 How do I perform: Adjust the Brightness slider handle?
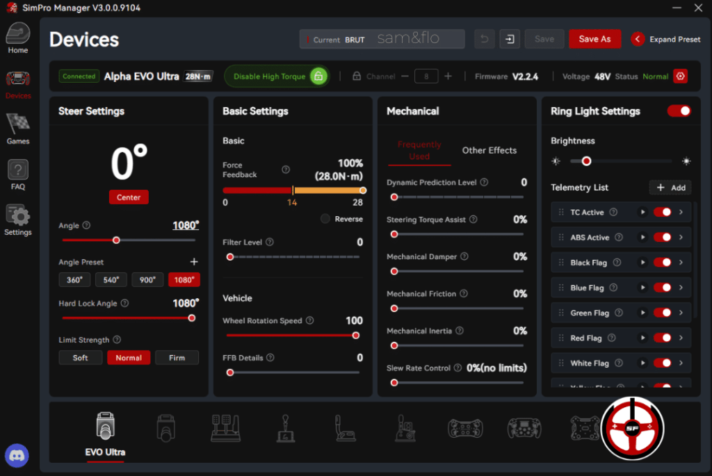click(586, 161)
